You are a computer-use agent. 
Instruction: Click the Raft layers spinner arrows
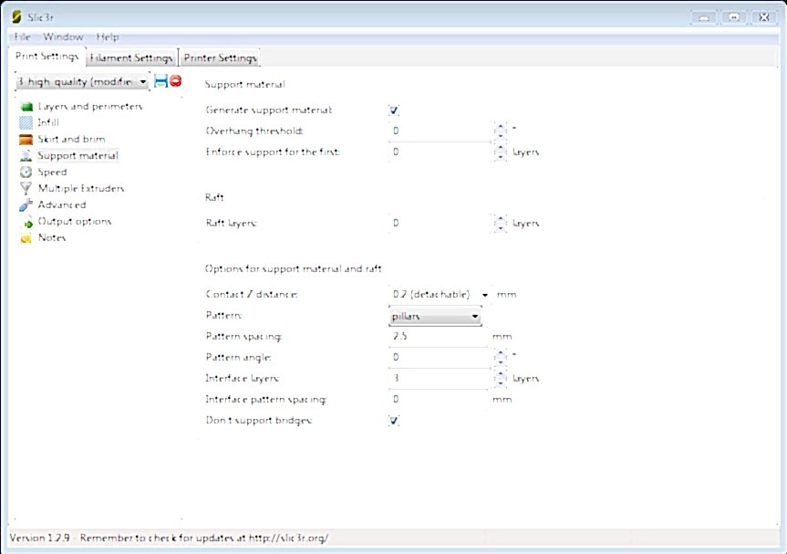pyautogui.click(x=500, y=223)
